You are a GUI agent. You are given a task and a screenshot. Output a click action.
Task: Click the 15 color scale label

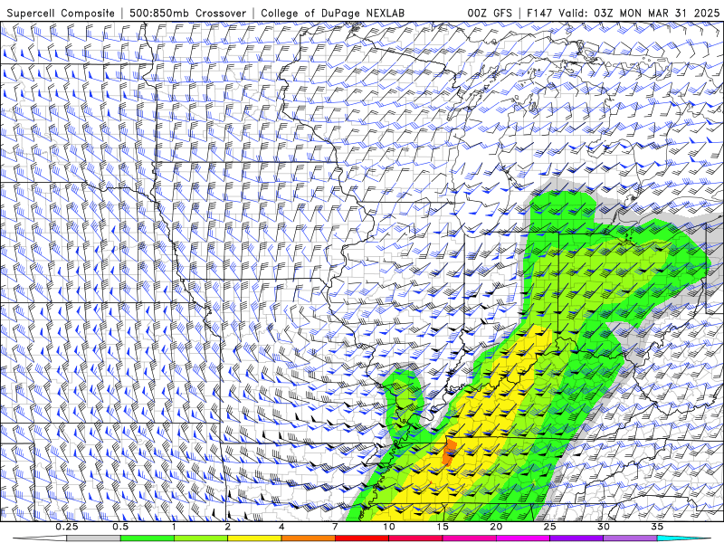[443, 527]
